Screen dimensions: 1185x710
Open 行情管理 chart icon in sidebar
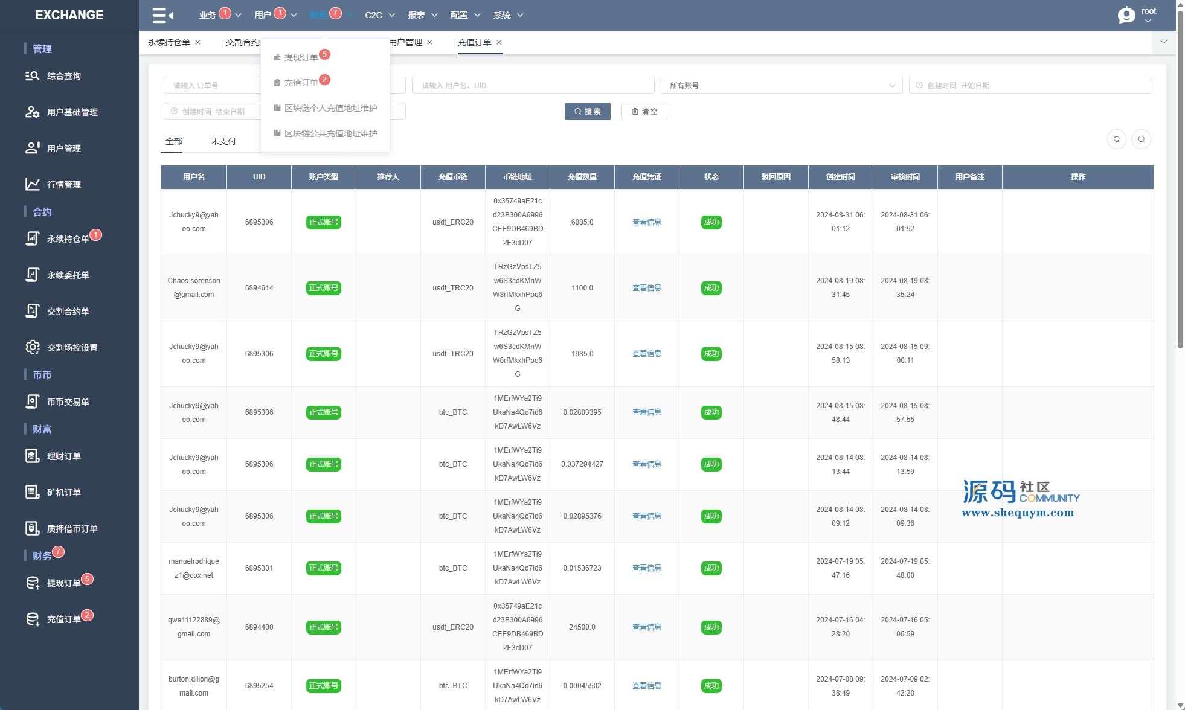point(32,184)
